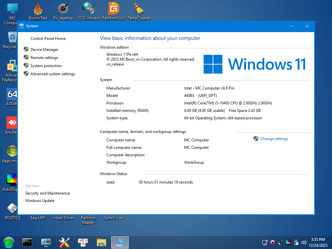Click the wrench and screwdriver taskbar icon

tap(65, 242)
